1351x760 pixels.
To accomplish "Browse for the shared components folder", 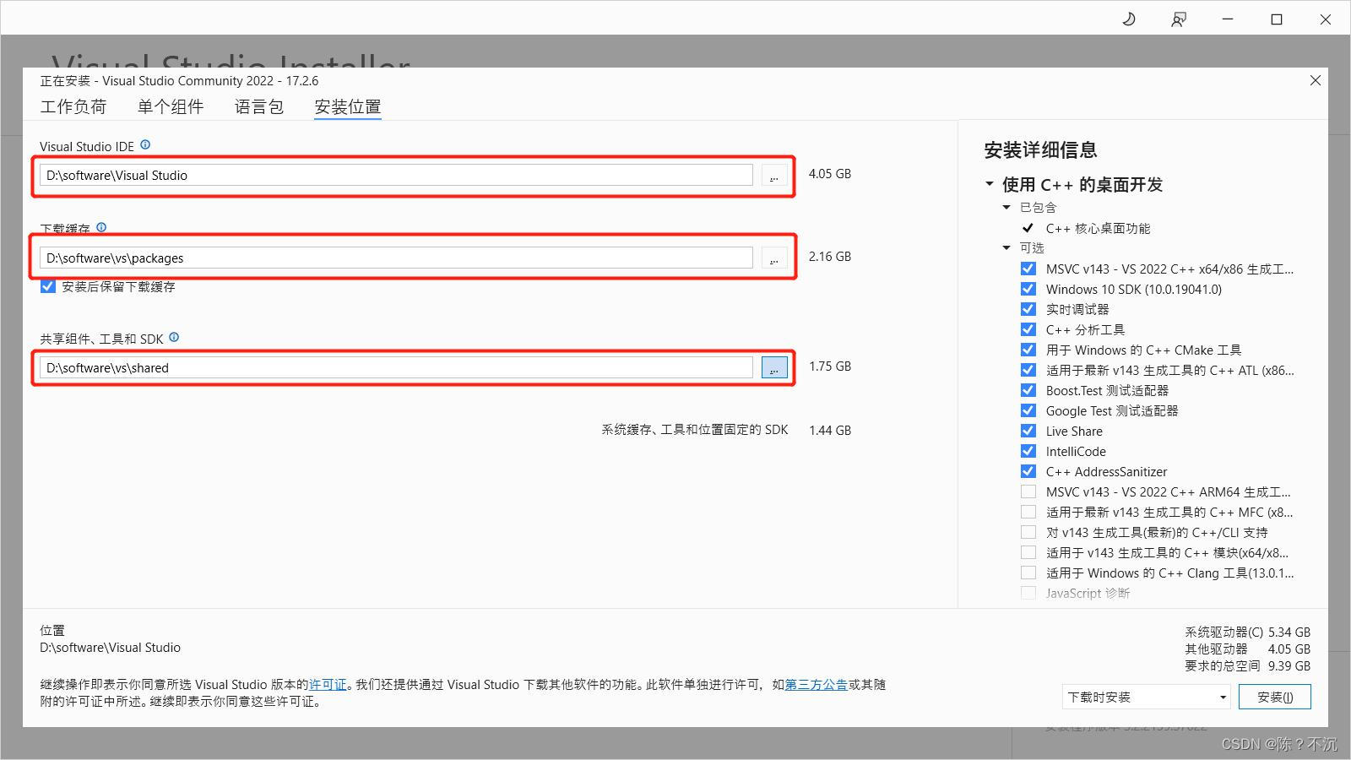I will tap(774, 367).
